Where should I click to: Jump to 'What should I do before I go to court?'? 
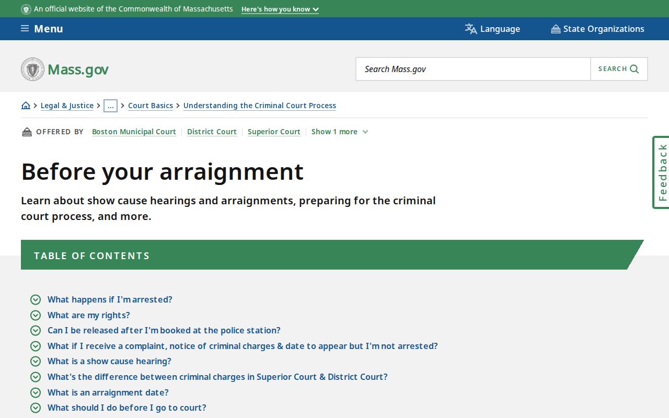coord(127,408)
